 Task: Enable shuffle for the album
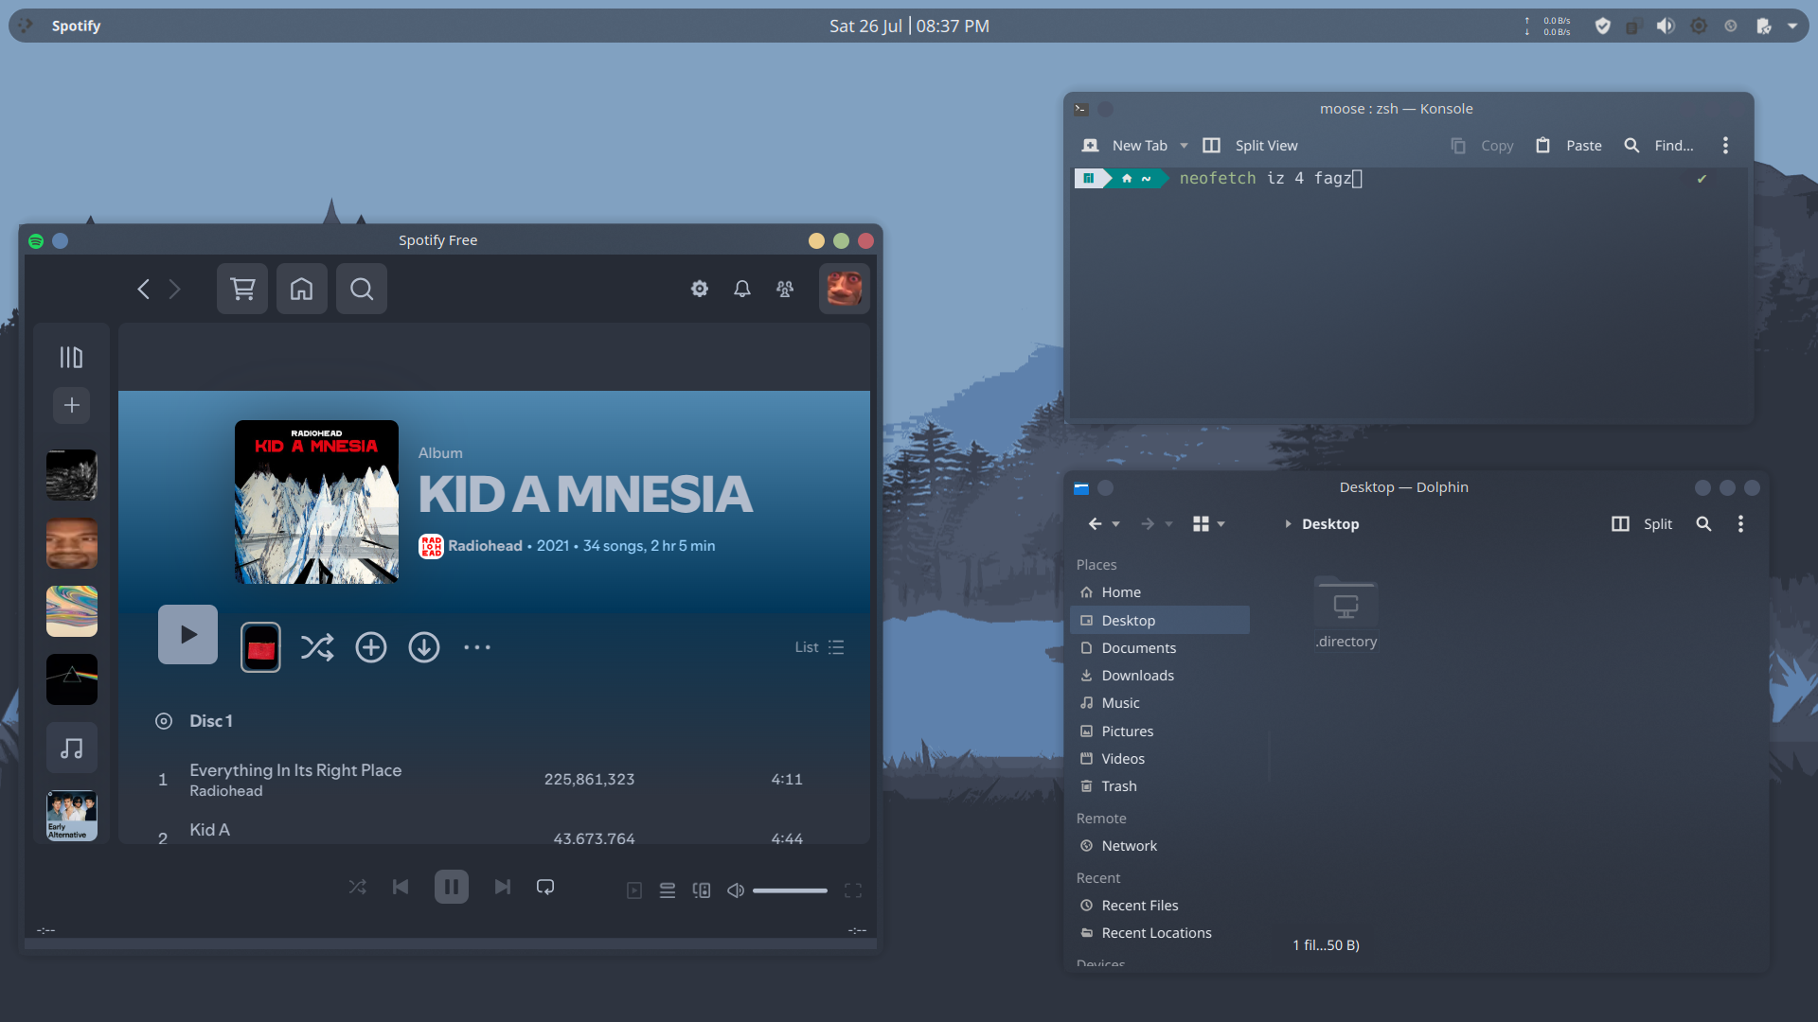click(x=317, y=647)
